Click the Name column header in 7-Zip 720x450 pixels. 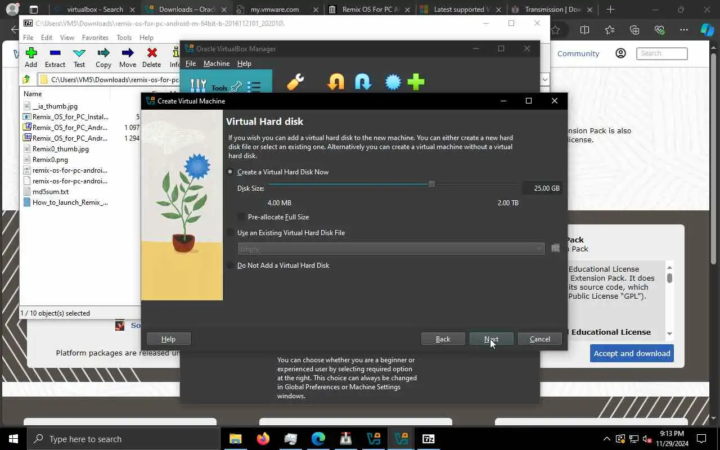click(x=33, y=94)
